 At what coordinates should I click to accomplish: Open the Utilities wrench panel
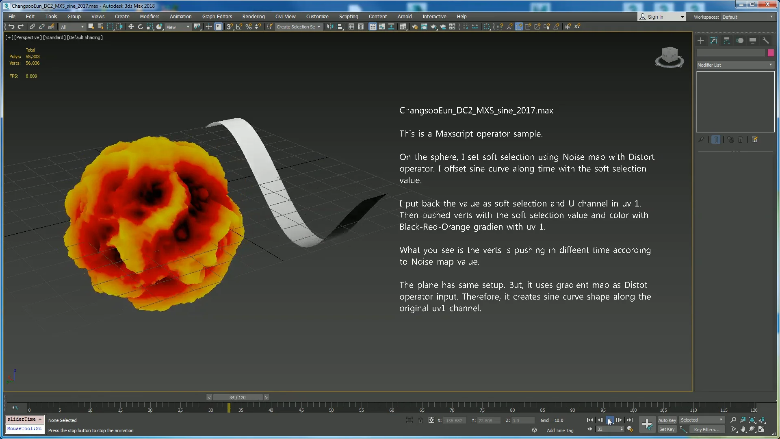(766, 41)
